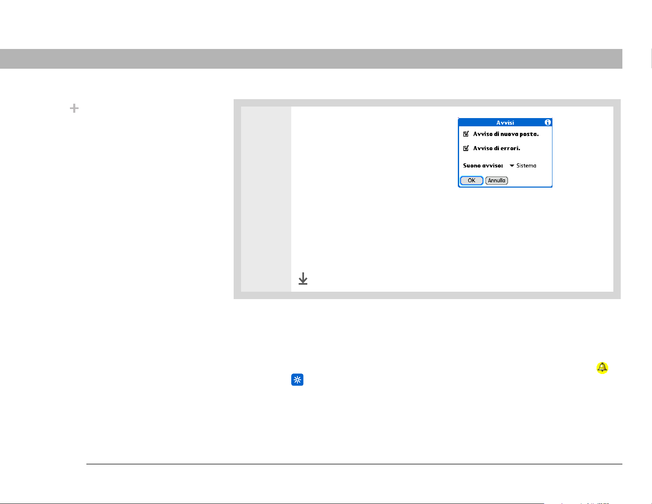Click the Avvisi dialog title text
Image resolution: width=652 pixels, height=504 pixels.
(505, 123)
